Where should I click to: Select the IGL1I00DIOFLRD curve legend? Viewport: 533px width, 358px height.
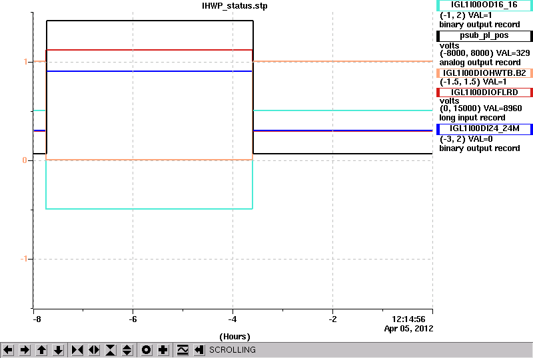(484, 92)
